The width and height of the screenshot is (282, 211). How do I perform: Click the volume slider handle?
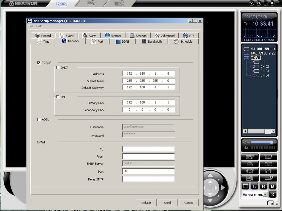pyautogui.click(x=272, y=142)
